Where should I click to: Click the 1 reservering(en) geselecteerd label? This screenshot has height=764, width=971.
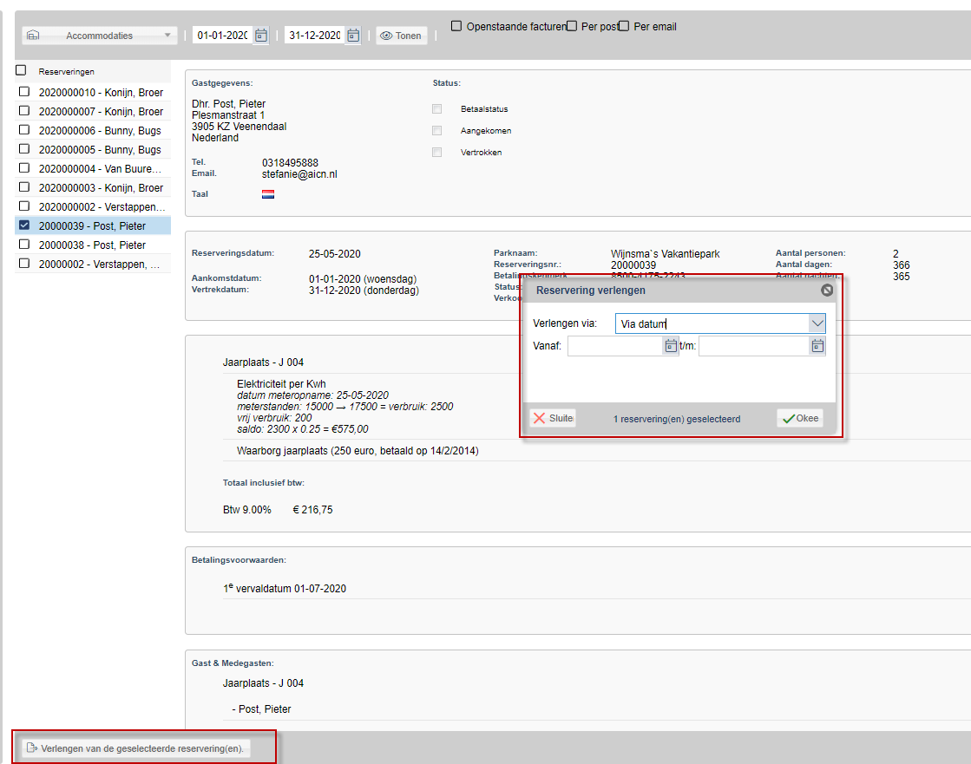pos(677,420)
